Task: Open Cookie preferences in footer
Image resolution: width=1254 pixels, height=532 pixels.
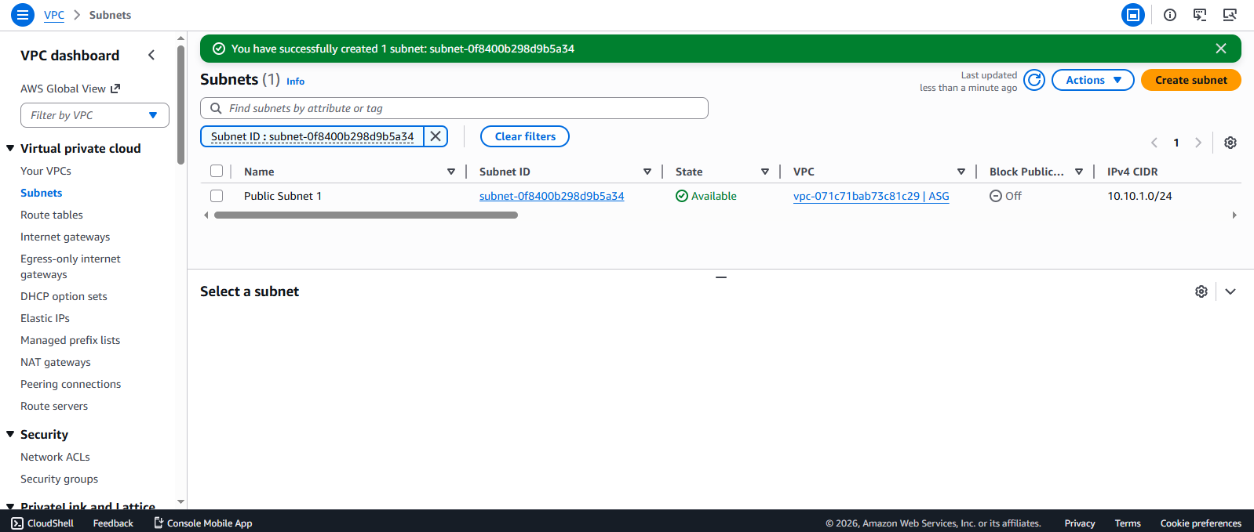Action: [x=1201, y=523]
